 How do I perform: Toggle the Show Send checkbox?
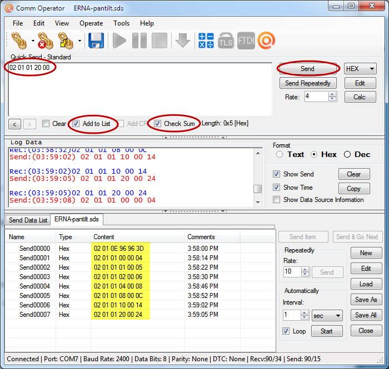click(x=276, y=174)
